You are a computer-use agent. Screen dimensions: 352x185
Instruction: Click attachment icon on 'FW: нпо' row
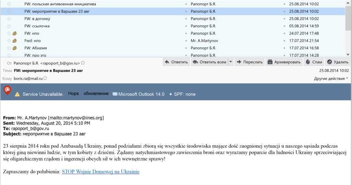coord(15,33)
